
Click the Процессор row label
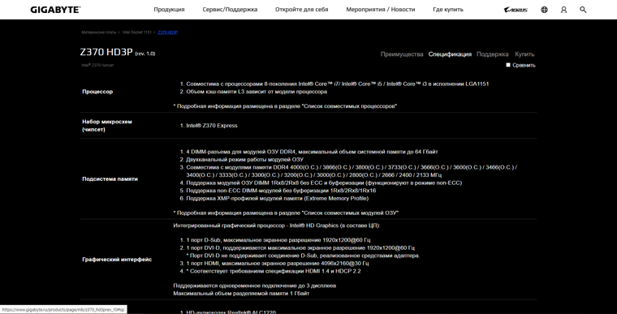(x=97, y=92)
